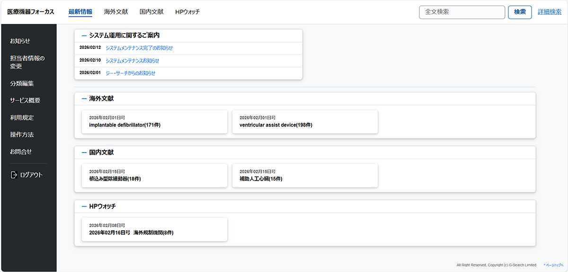Collapse the 海外文献 panel using its dash
Viewport: 568px width, 272px height.
(84, 99)
